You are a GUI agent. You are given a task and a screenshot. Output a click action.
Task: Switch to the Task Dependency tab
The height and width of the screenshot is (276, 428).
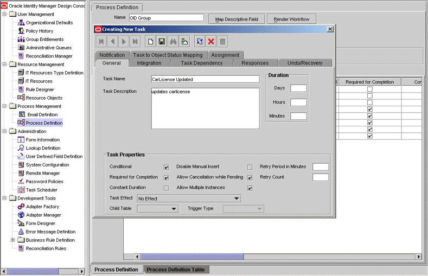(201, 63)
